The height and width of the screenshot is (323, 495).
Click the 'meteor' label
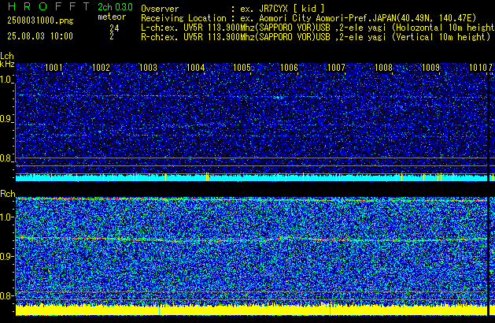pos(112,17)
